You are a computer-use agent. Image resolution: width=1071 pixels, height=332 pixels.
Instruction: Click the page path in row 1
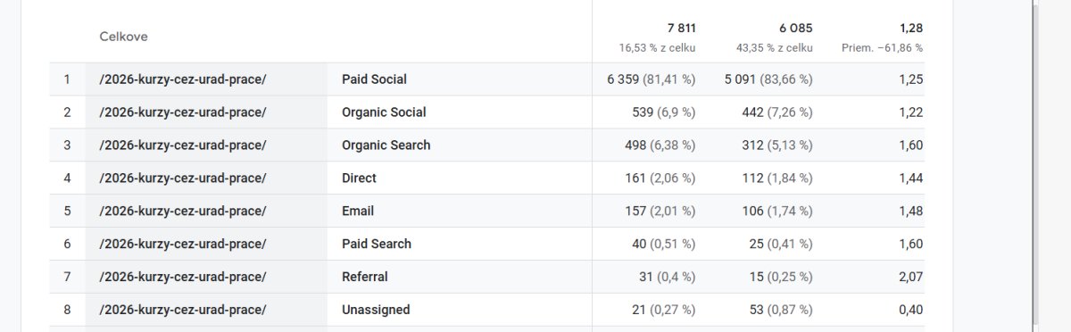click(x=183, y=79)
